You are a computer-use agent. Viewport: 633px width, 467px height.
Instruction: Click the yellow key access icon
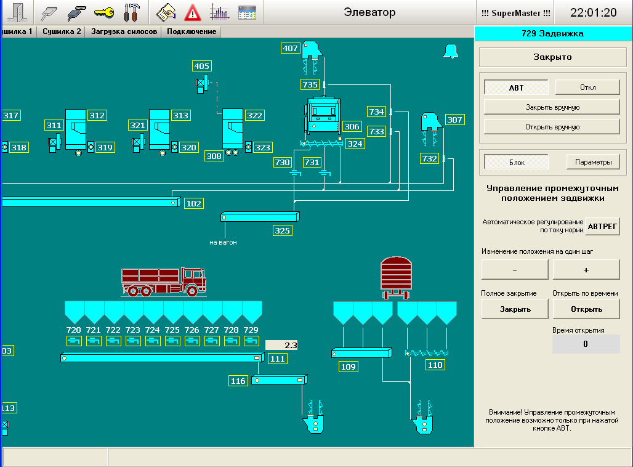pos(103,12)
